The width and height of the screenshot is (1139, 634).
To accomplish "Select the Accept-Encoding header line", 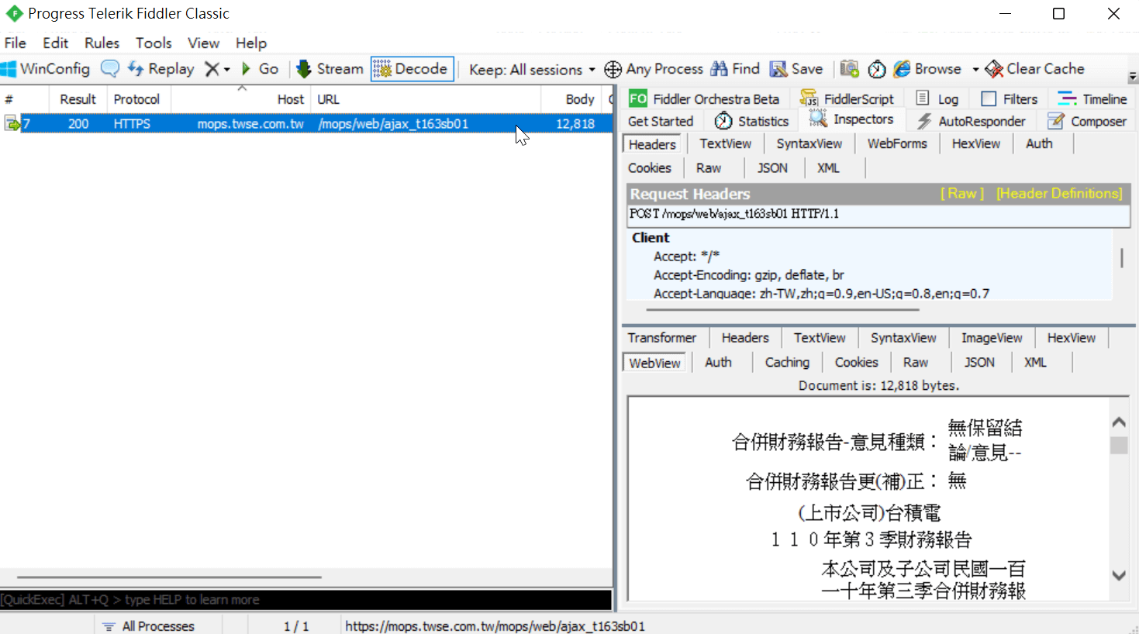I will coord(749,275).
